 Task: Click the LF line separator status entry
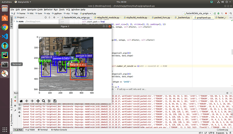[206, 133]
